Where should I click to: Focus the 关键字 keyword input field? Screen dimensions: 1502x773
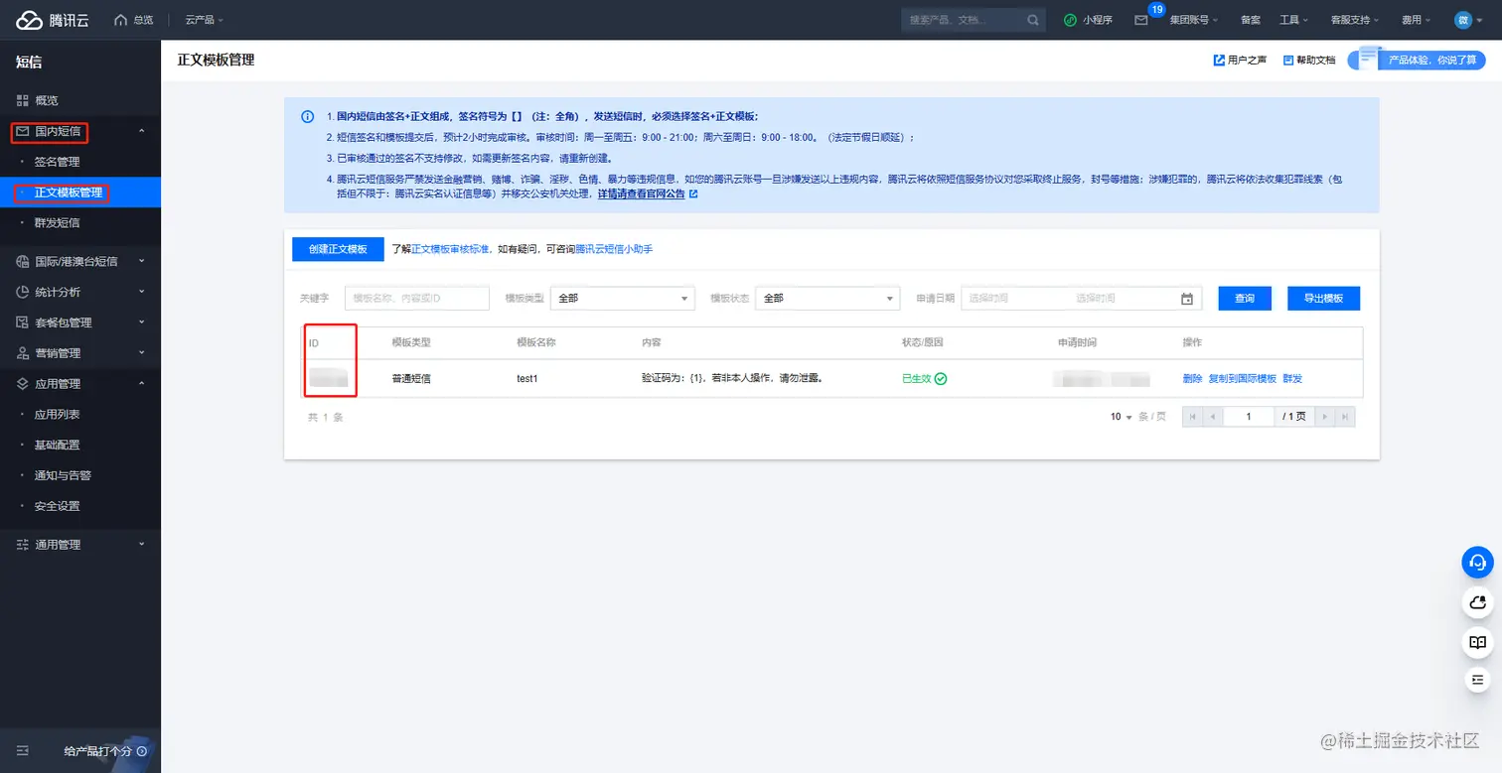click(x=417, y=299)
